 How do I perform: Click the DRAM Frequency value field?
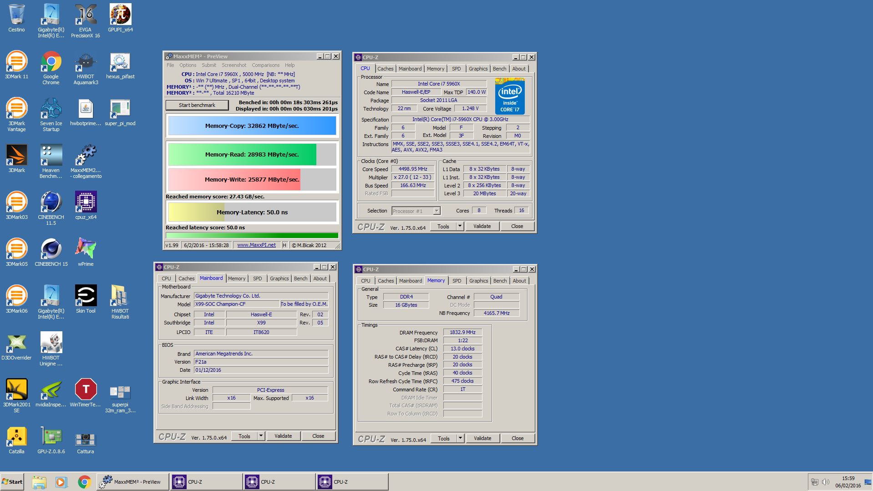point(462,332)
